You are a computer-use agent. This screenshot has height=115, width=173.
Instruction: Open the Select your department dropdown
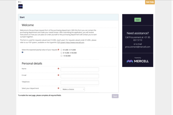pyautogui.click(x=73, y=89)
